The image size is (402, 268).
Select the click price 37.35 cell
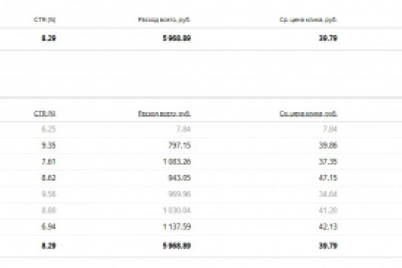(x=328, y=162)
